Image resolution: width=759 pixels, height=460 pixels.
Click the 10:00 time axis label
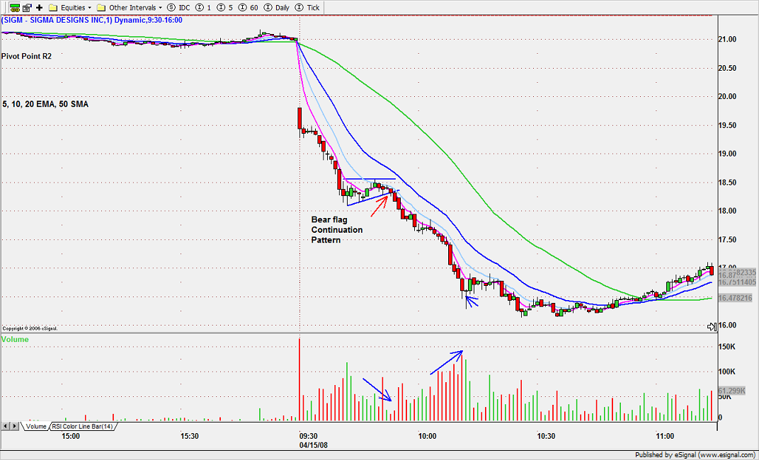click(x=427, y=437)
